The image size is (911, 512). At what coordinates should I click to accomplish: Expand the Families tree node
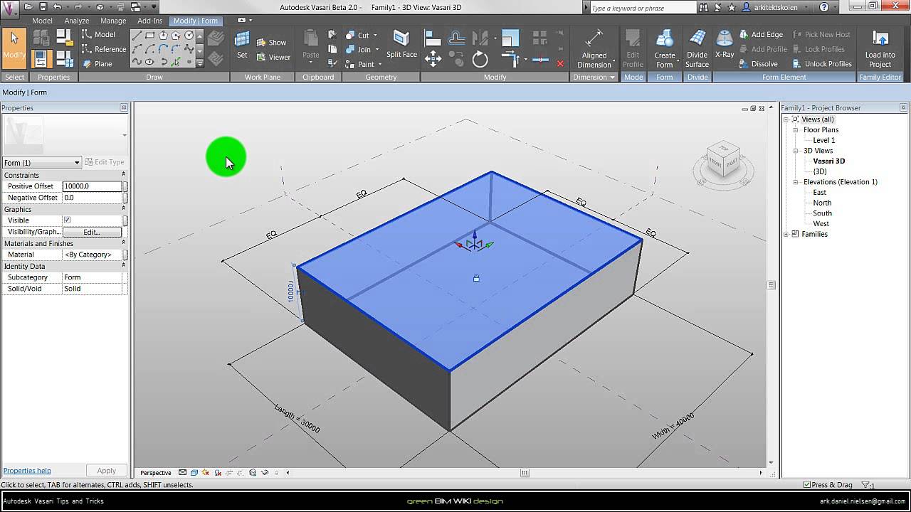tap(786, 234)
